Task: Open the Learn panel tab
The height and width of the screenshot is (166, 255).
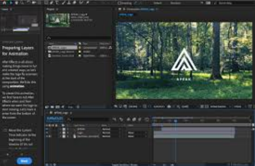Action: click(x=5, y=9)
